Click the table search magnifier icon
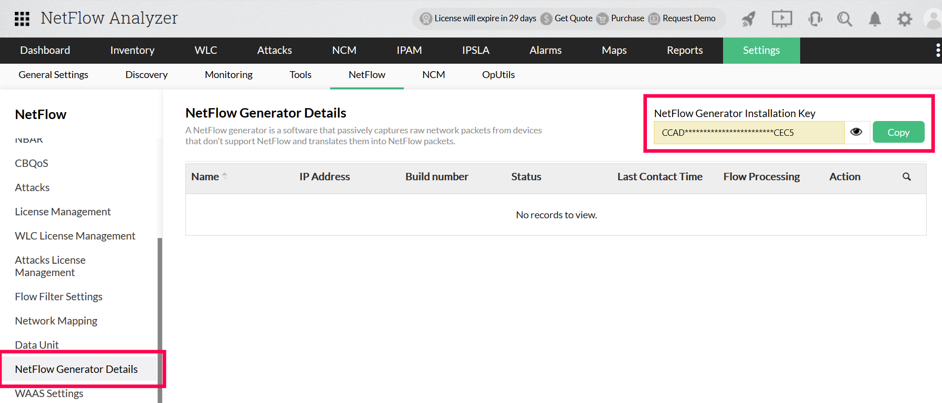 (906, 177)
